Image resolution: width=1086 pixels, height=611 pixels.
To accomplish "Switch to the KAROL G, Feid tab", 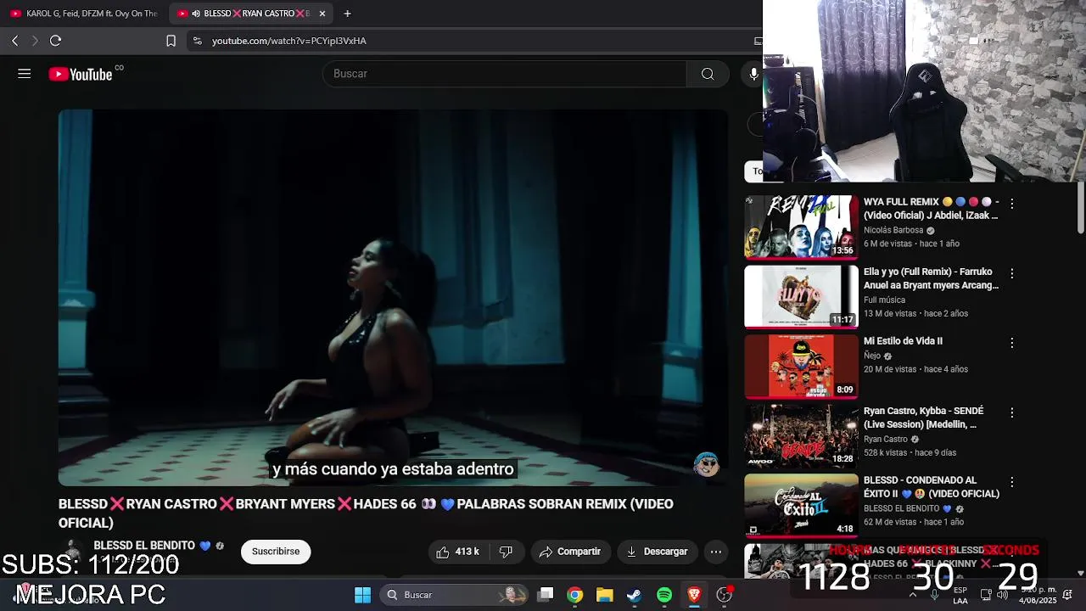I will tap(84, 14).
